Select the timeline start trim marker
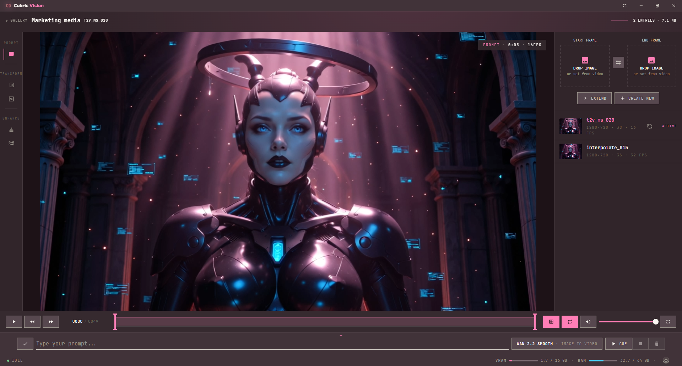Screen dimensions: 682x366 pos(115,322)
